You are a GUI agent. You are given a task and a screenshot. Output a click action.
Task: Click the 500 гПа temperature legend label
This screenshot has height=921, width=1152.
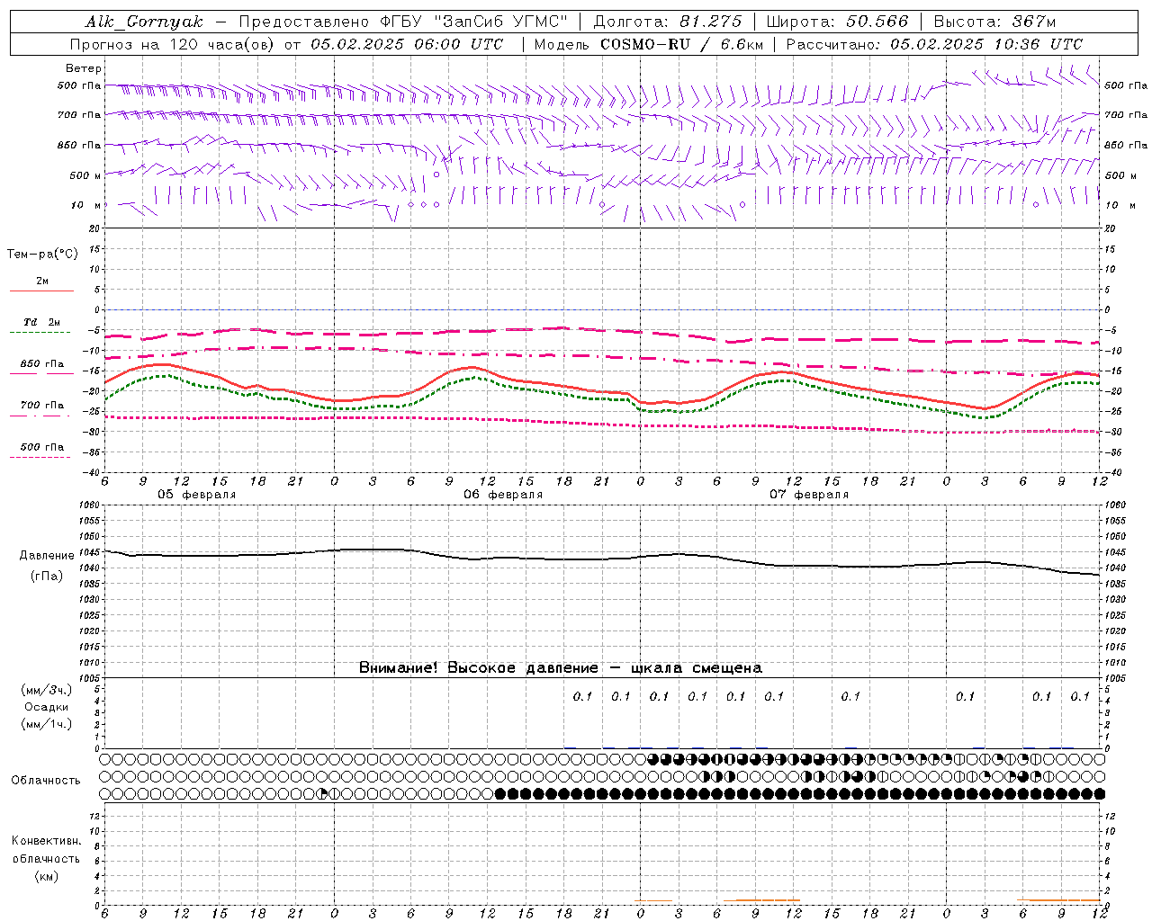tap(42, 447)
